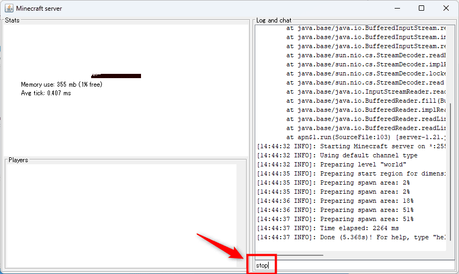This screenshot has width=459, height=274.
Task: Click the 'Minecraft server' window title
Action: pos(39,9)
